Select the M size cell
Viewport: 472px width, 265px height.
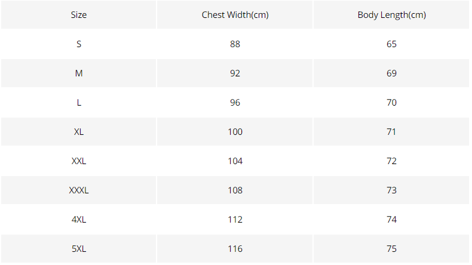(78, 73)
